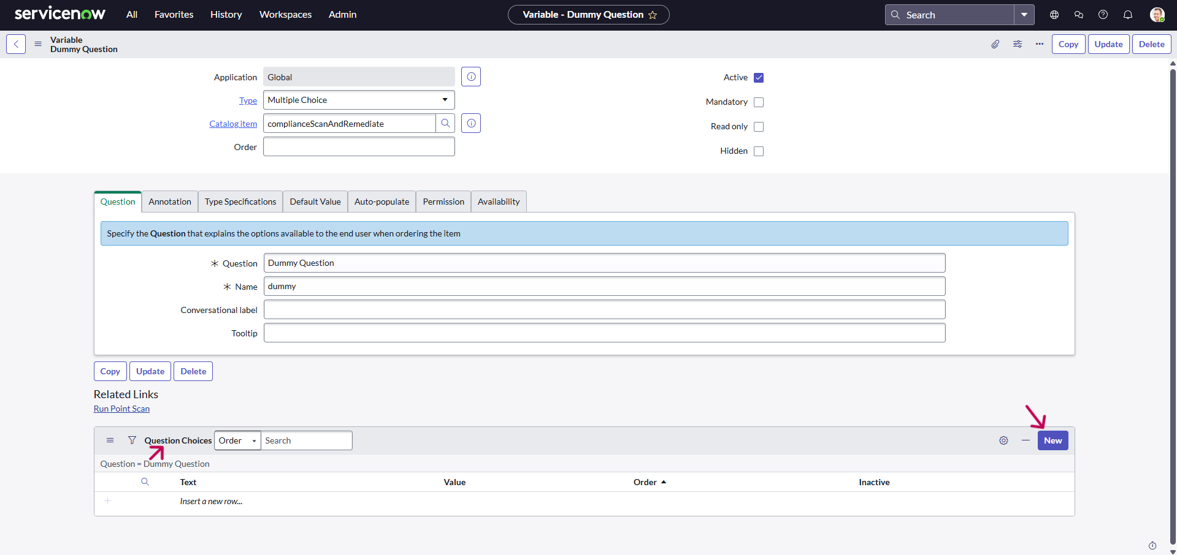
Task: Click the back arrow button
Action: 16,44
